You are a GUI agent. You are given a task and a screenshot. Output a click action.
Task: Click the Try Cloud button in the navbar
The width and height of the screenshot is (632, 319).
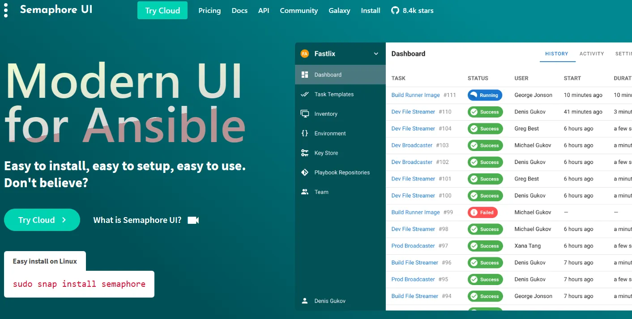[x=162, y=10]
